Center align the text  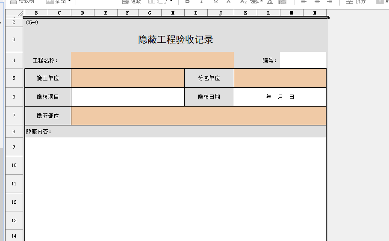pos(316,2)
